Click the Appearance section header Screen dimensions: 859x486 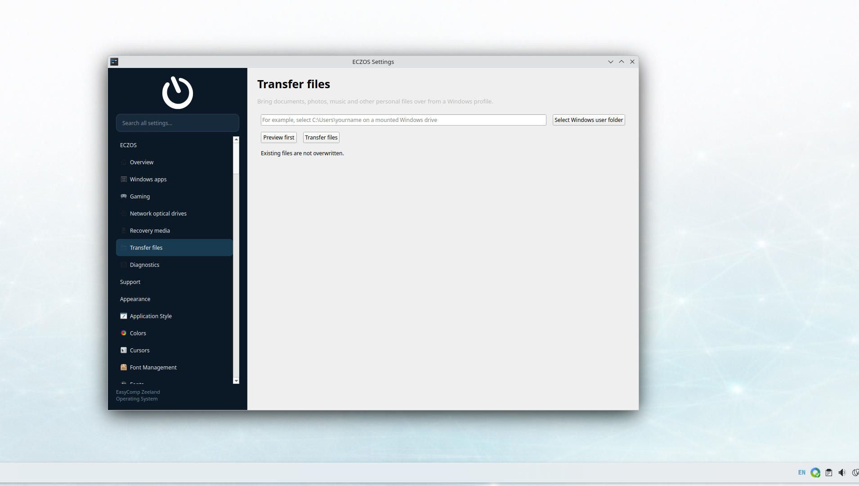click(135, 299)
